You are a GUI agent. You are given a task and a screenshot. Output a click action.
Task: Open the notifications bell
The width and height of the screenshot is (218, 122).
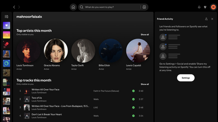click(x=199, y=7)
